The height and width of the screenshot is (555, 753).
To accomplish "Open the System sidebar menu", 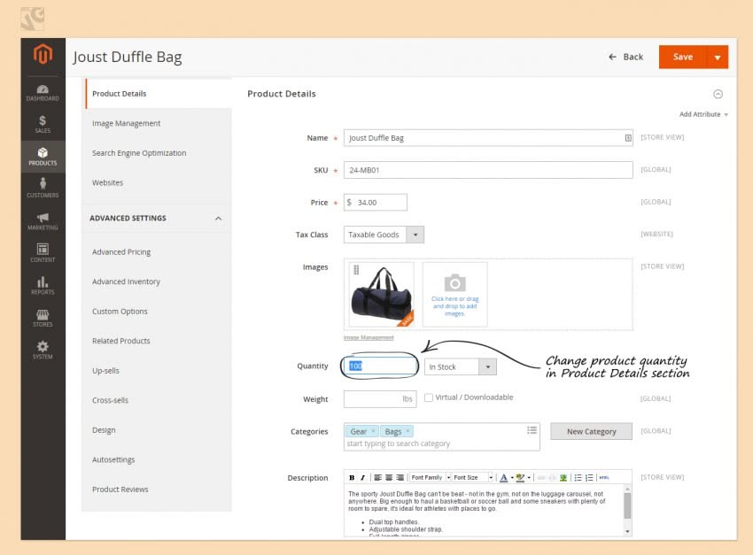I will tap(43, 350).
